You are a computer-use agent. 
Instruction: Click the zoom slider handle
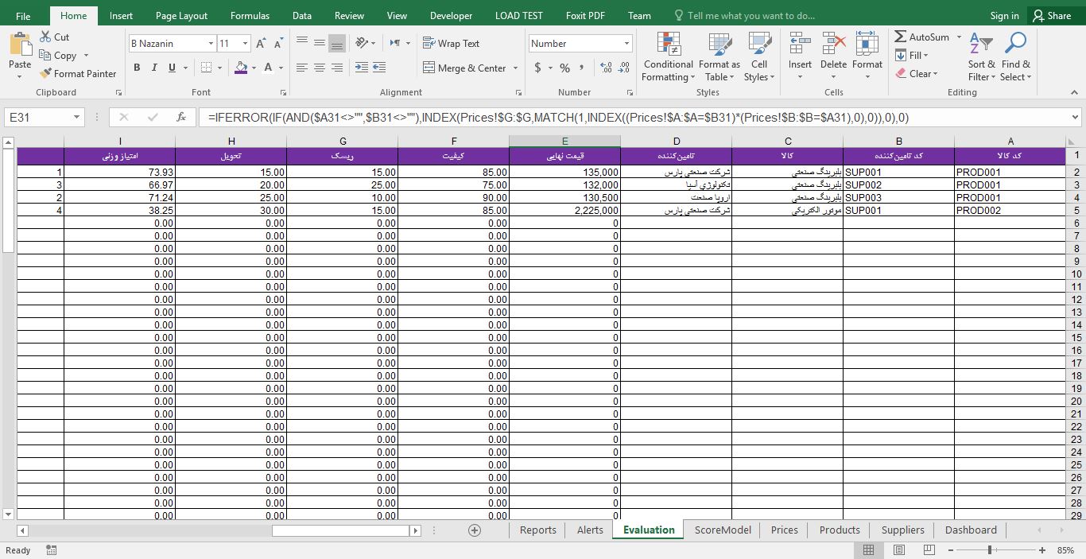990,550
